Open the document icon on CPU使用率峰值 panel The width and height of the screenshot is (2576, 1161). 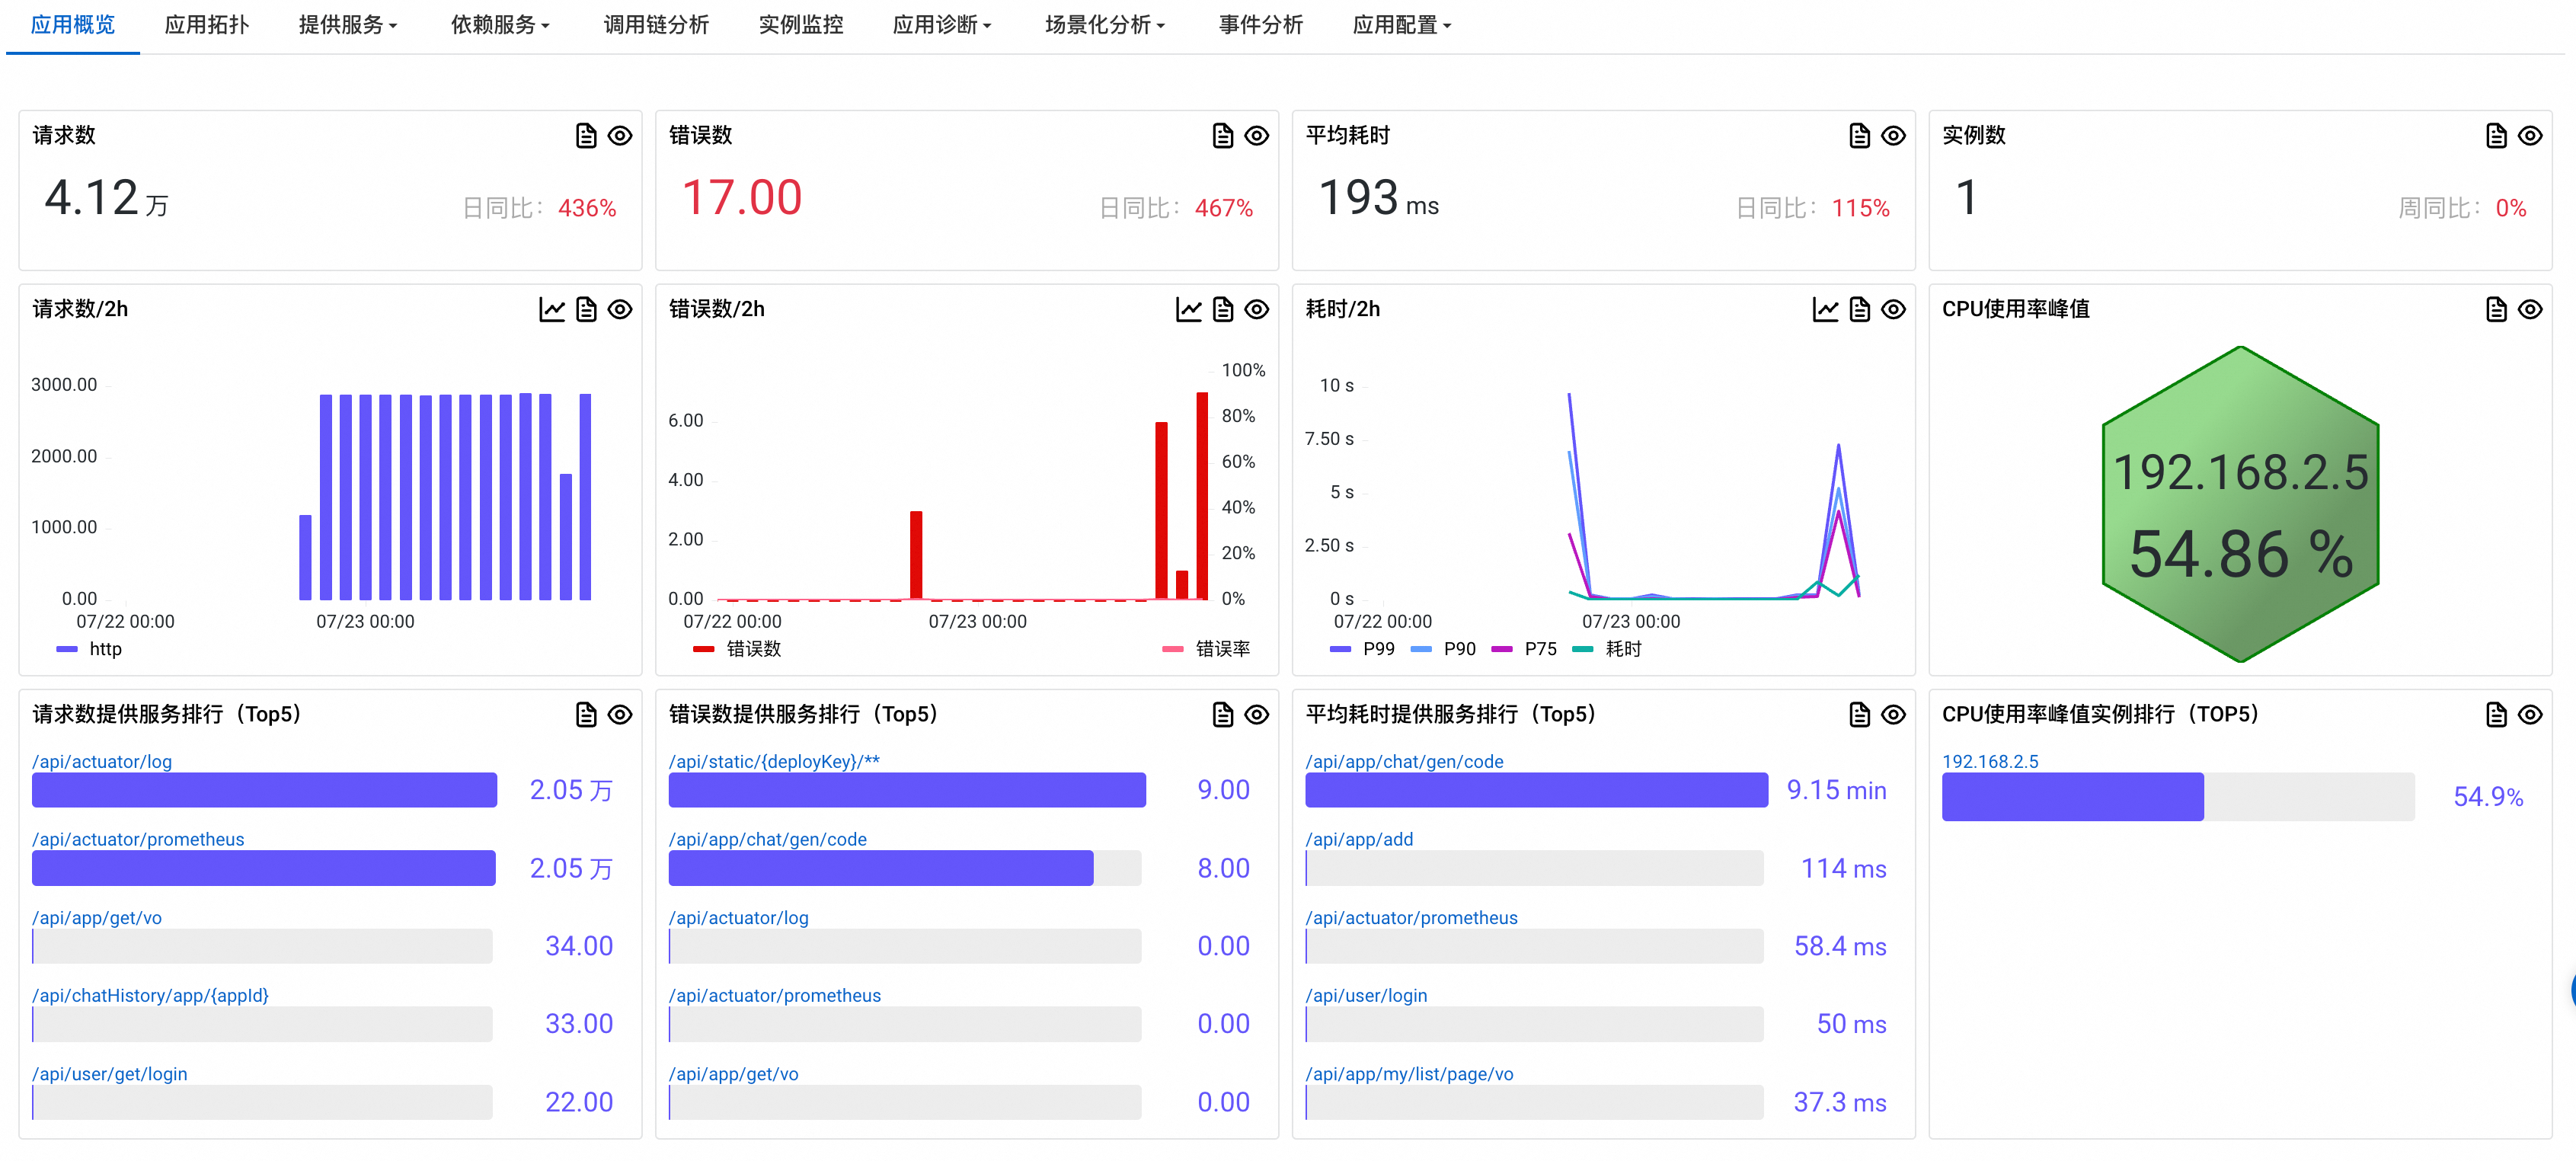coord(2495,310)
